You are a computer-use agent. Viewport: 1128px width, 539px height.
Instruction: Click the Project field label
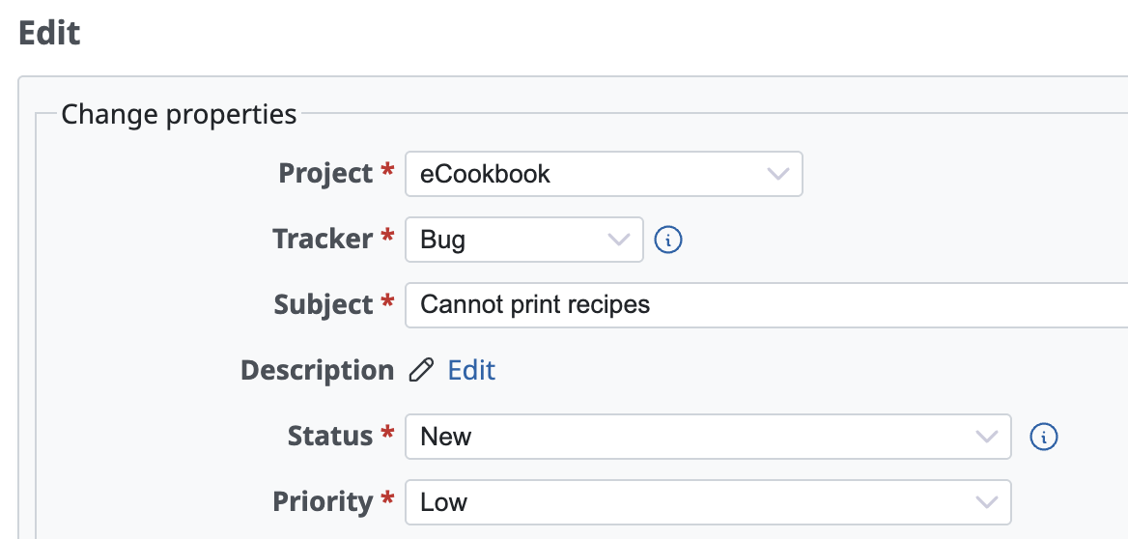(x=325, y=174)
